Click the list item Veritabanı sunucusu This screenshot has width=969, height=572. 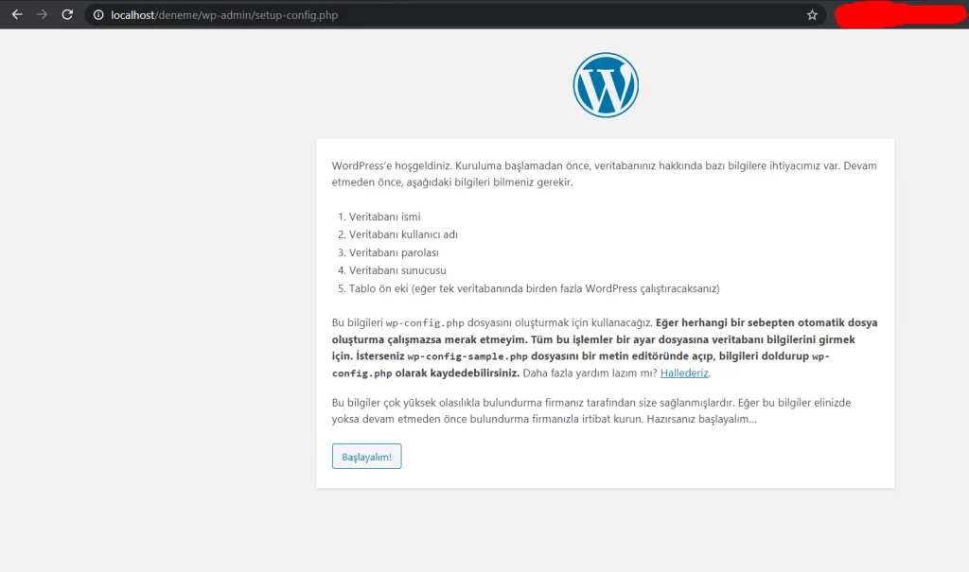[397, 270]
